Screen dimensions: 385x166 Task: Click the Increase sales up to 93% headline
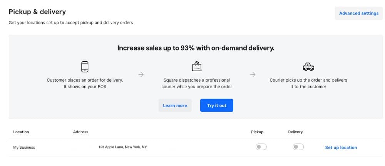(196, 48)
